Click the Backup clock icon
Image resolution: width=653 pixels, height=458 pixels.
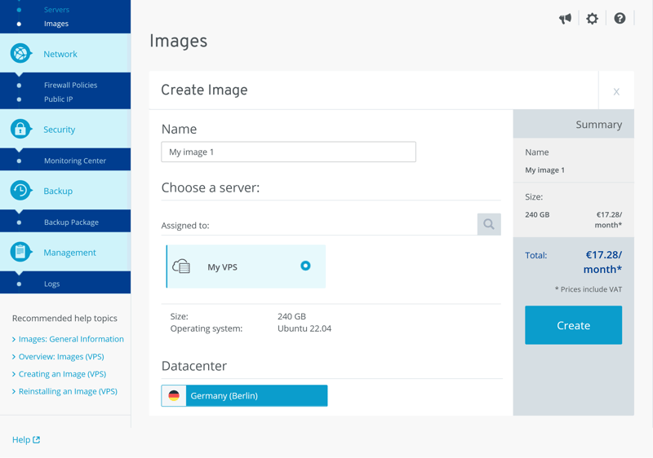pos(20,191)
